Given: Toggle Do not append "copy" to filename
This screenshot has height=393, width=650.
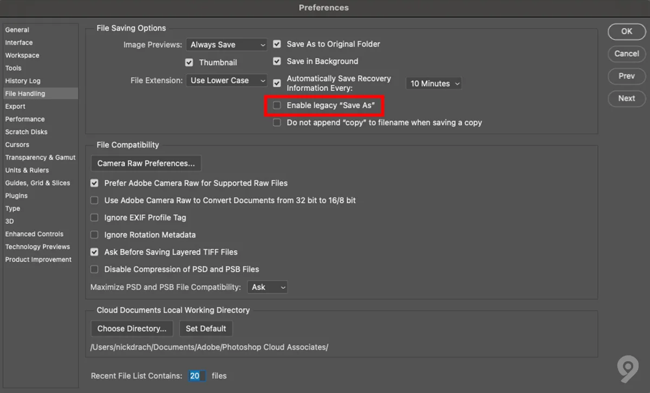Looking at the screenshot, I should (277, 123).
